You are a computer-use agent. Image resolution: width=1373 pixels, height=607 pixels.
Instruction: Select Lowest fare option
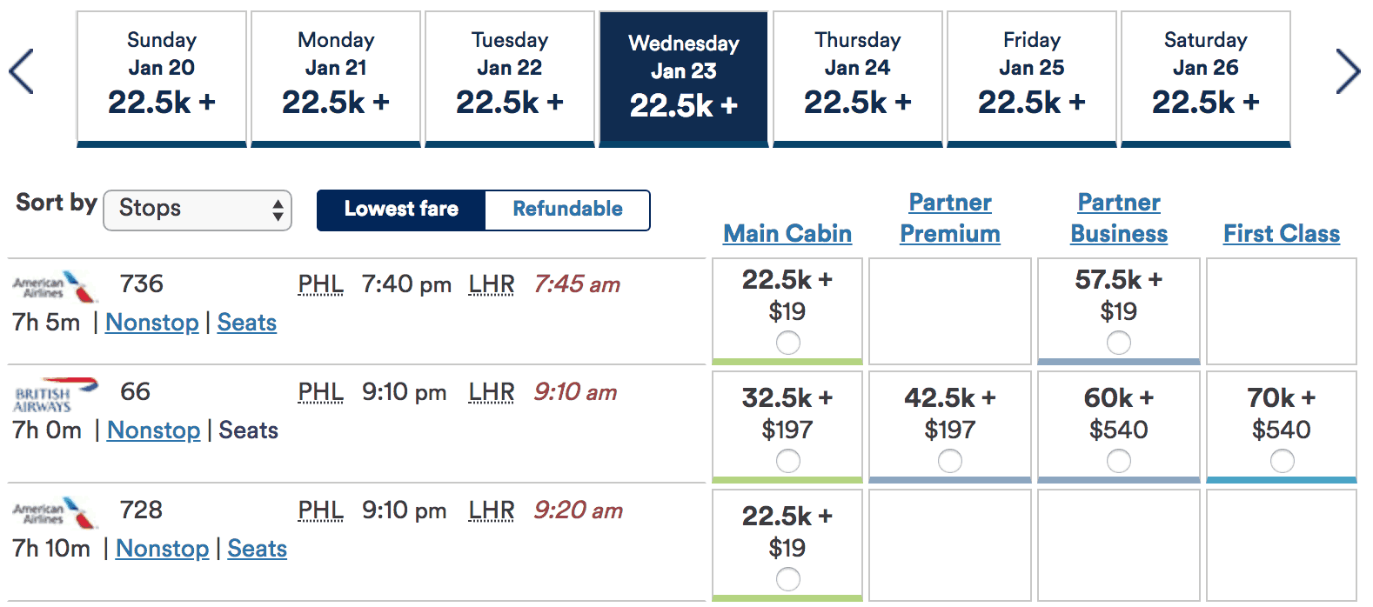click(x=401, y=210)
